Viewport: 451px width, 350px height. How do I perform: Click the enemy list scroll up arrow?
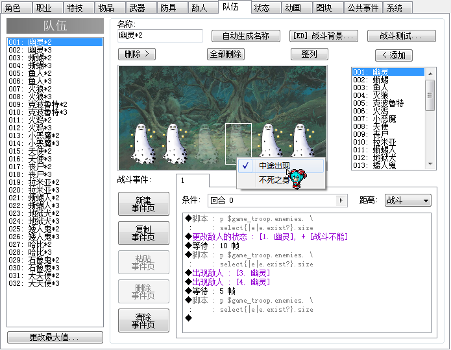(x=430, y=74)
